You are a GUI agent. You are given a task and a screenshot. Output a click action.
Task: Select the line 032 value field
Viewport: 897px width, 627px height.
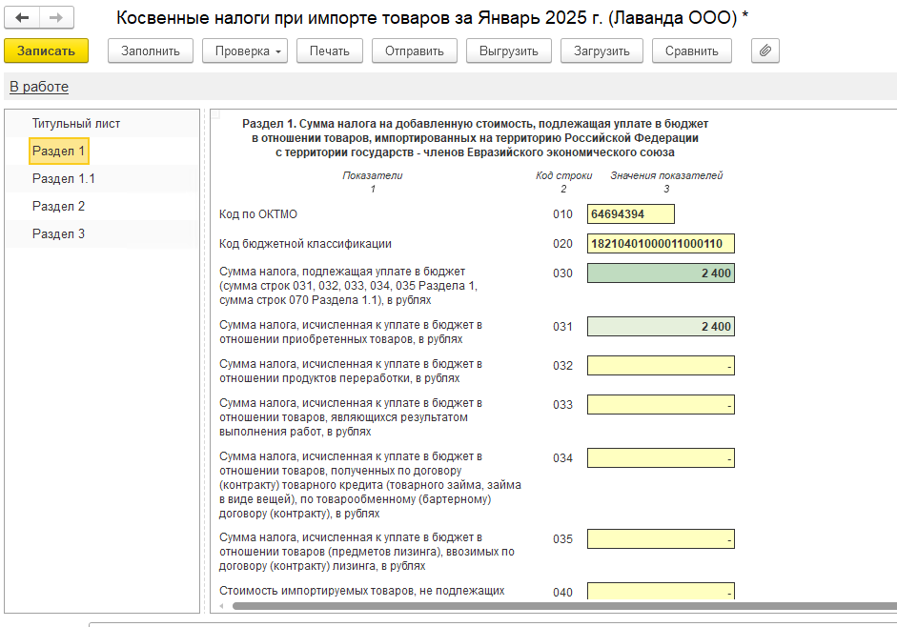click(x=661, y=366)
